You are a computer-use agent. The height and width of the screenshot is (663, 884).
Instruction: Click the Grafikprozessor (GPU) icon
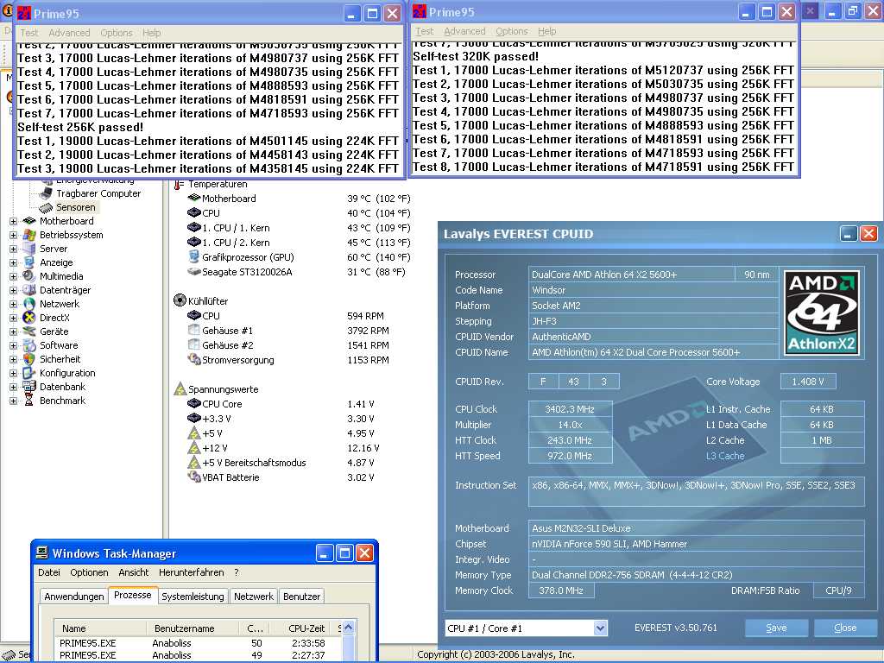click(194, 257)
